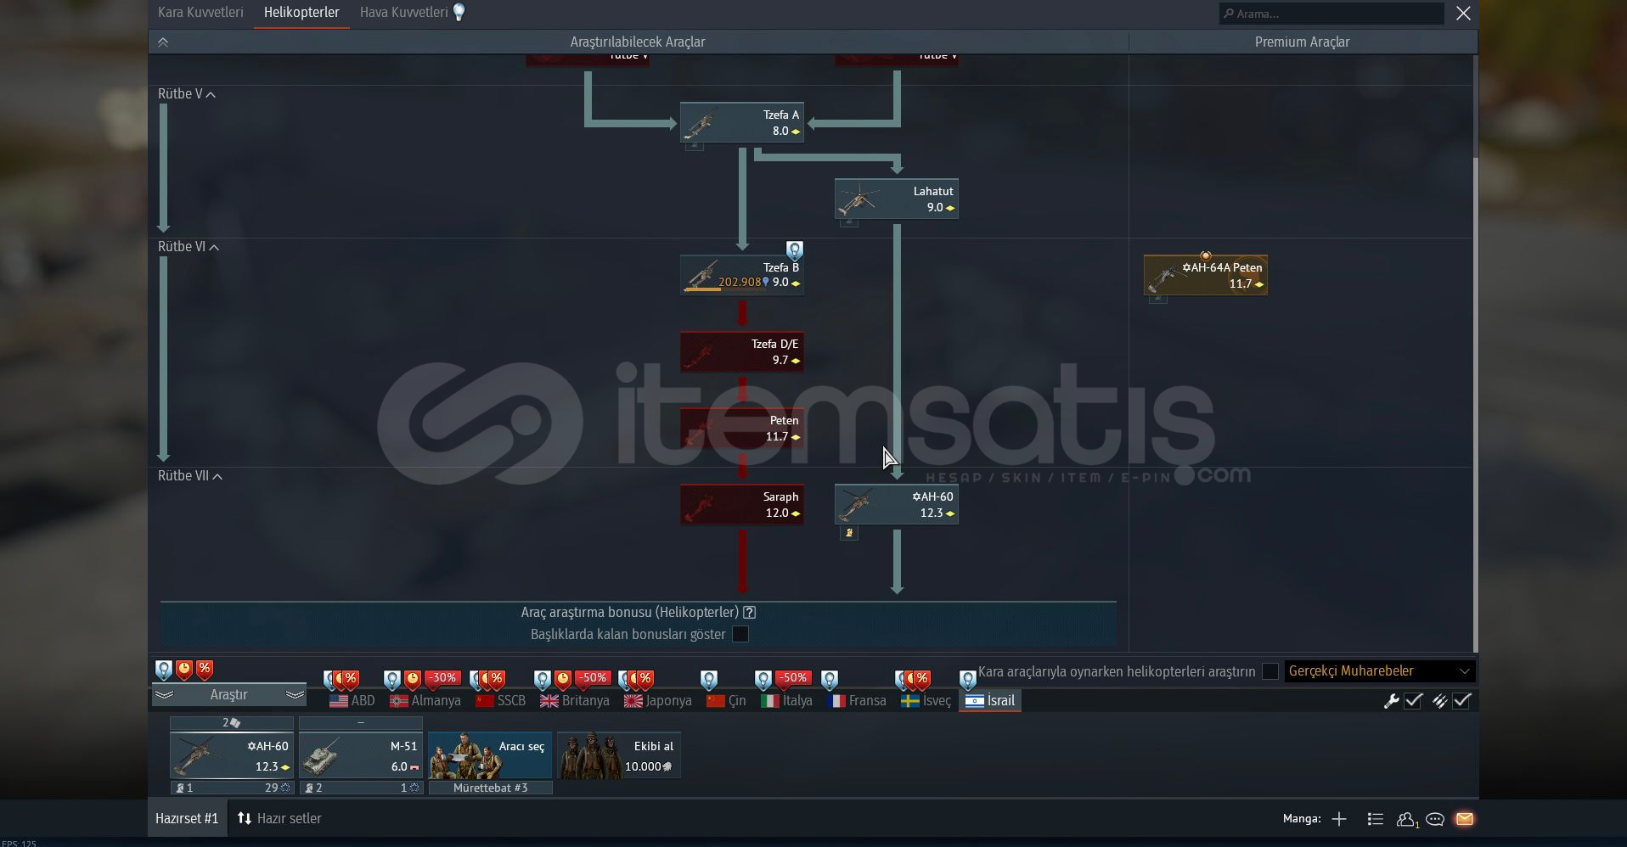
Task: Click the wrench auto-repair icon
Action: 1391,701
